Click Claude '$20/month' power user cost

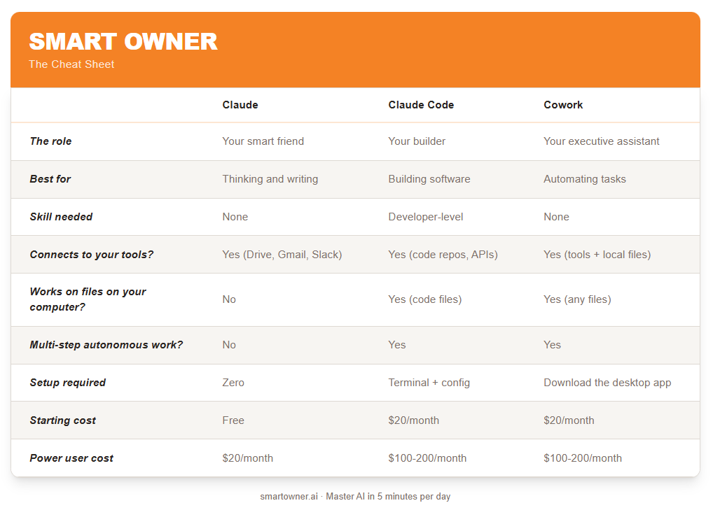(x=247, y=458)
